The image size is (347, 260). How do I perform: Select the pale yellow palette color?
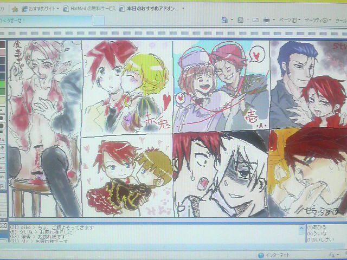pyautogui.click(x=2, y=100)
